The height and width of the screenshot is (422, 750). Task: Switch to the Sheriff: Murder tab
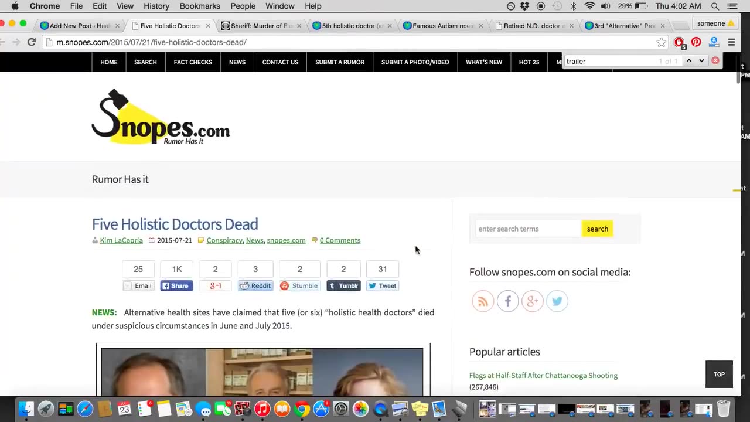pos(262,26)
